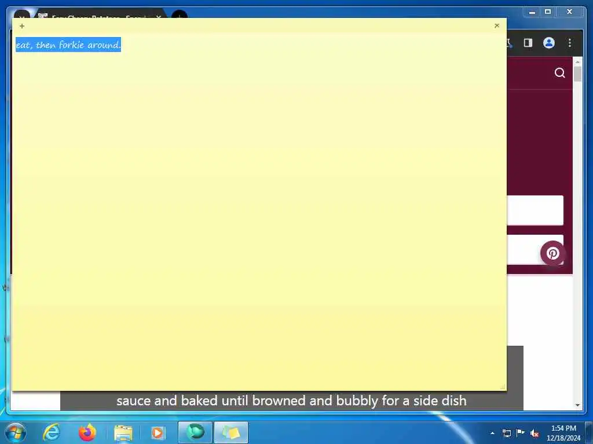Click the first white input field on webpage
593x444 pixels.
pyautogui.click(x=535, y=210)
